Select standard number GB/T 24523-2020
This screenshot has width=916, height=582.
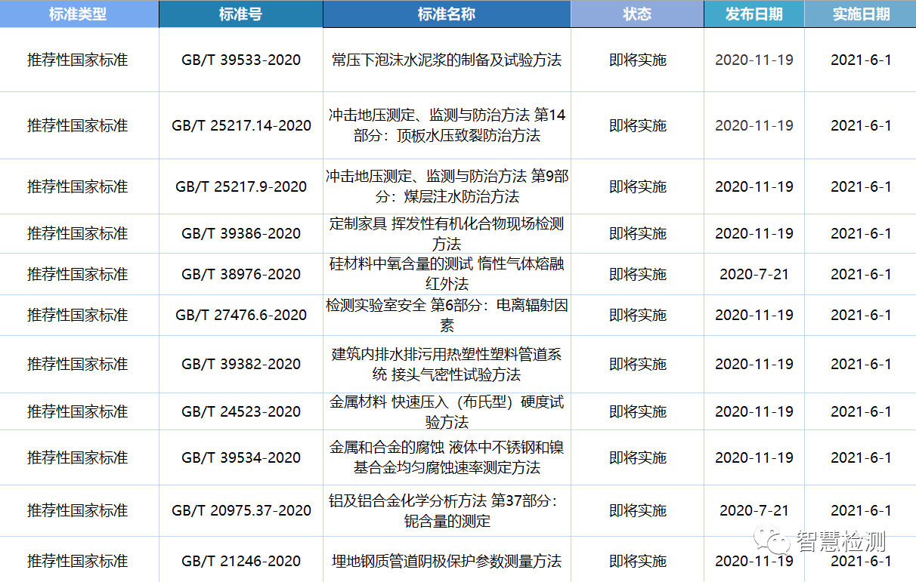(241, 411)
